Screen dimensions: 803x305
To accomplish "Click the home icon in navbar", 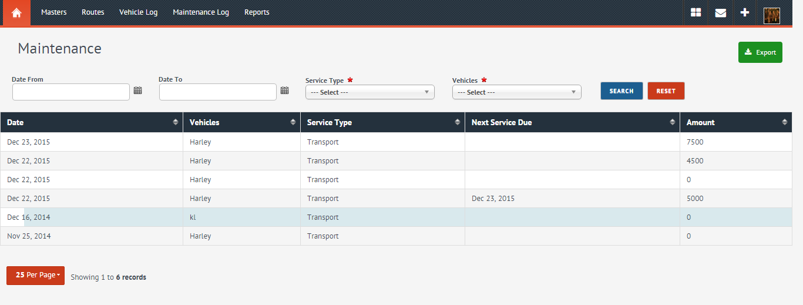I will point(16,12).
